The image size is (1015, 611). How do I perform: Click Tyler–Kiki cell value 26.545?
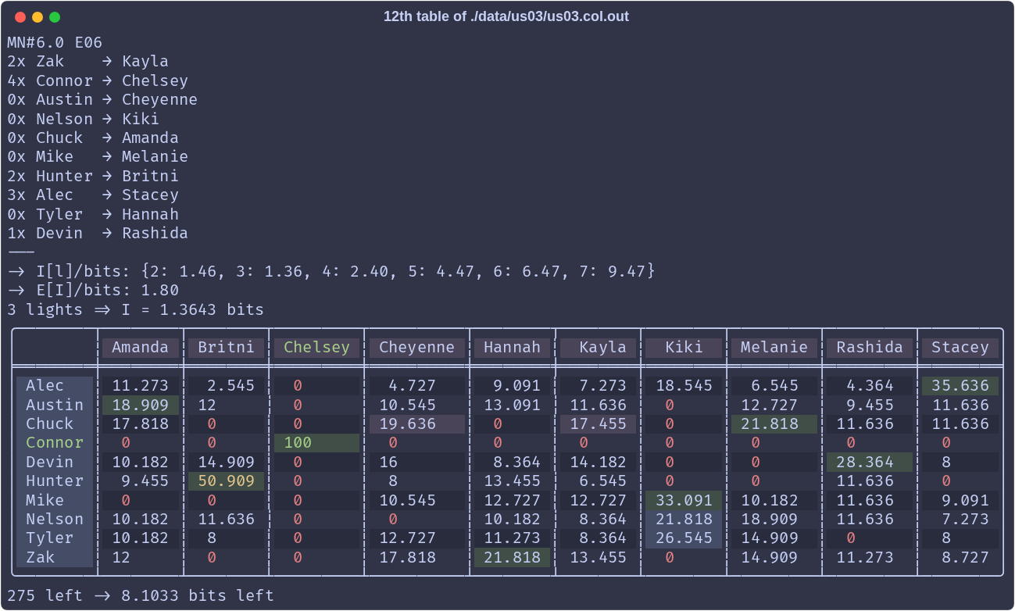pos(684,538)
